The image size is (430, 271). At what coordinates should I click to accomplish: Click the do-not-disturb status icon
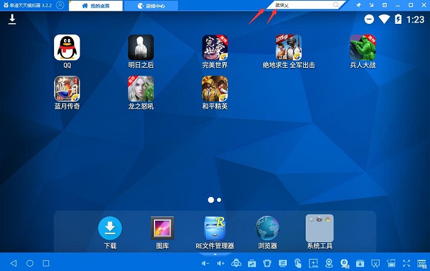point(369,19)
